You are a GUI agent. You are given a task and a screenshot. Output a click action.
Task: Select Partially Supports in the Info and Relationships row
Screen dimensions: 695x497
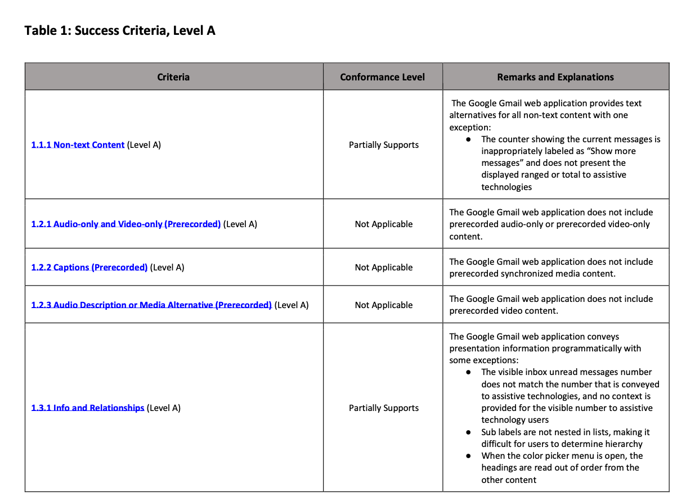tap(383, 408)
